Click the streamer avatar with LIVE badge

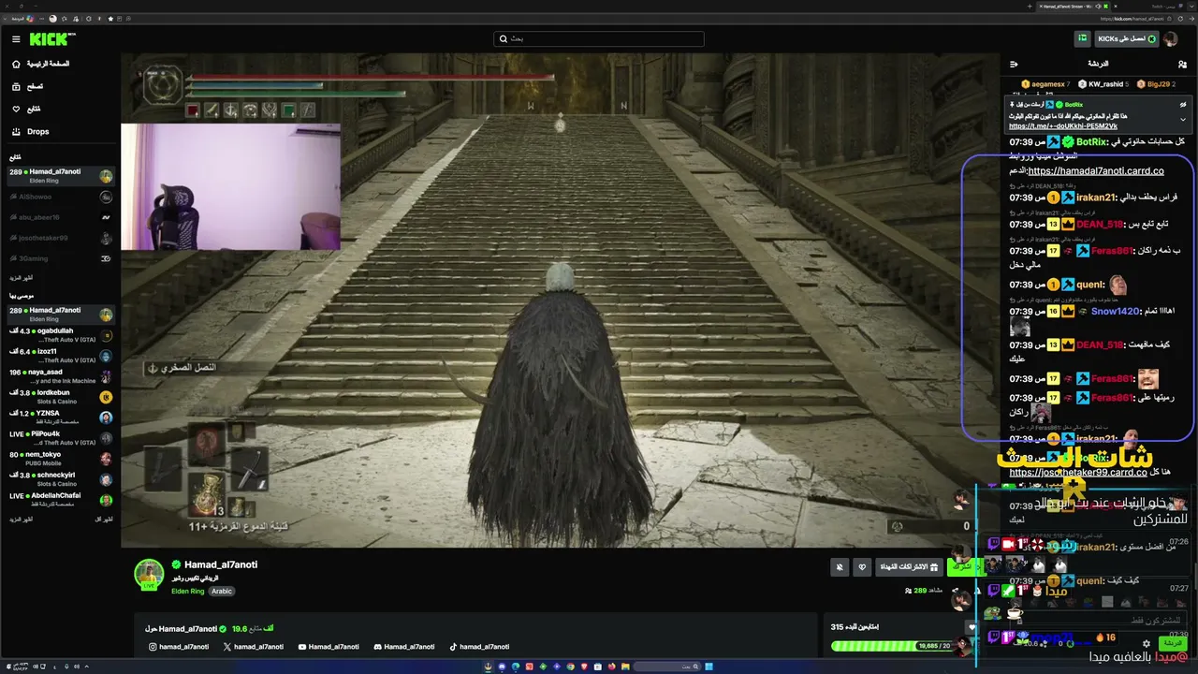[149, 575]
